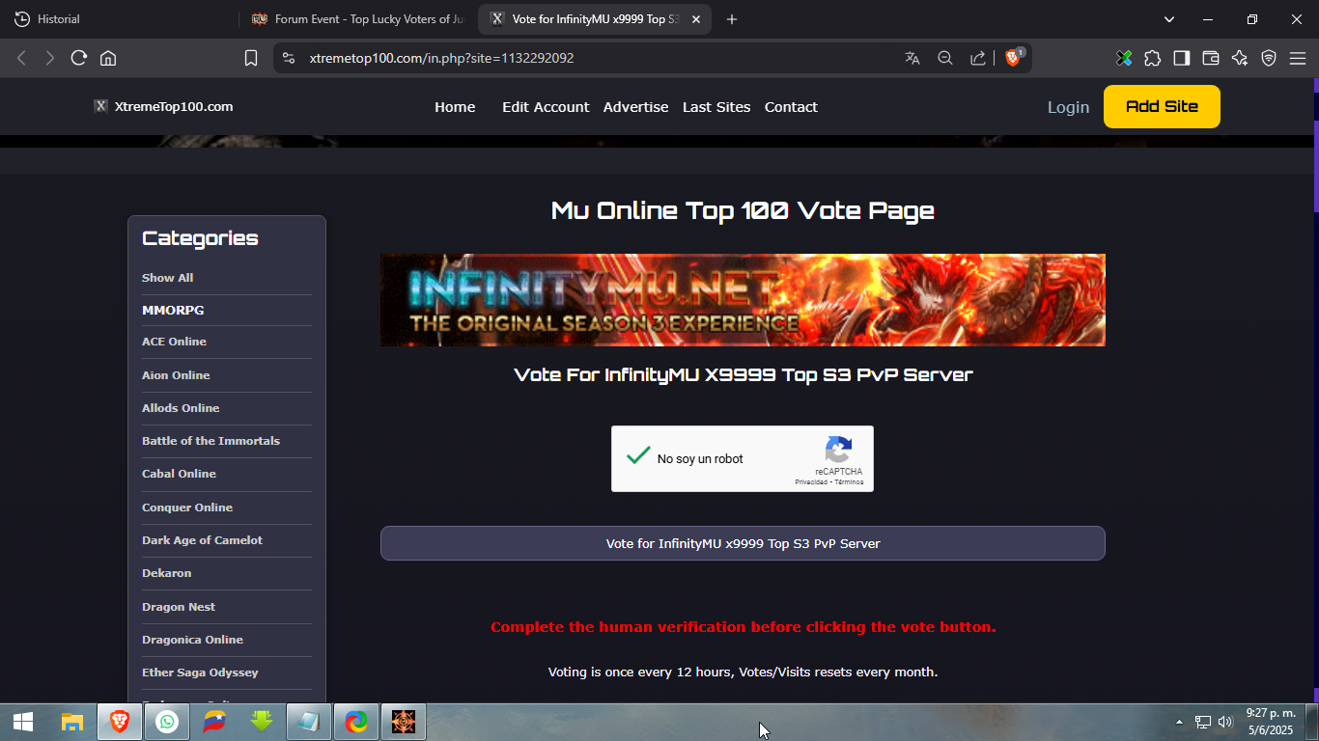Open network status tray icon
The height and width of the screenshot is (741, 1319).
pyautogui.click(x=1203, y=722)
